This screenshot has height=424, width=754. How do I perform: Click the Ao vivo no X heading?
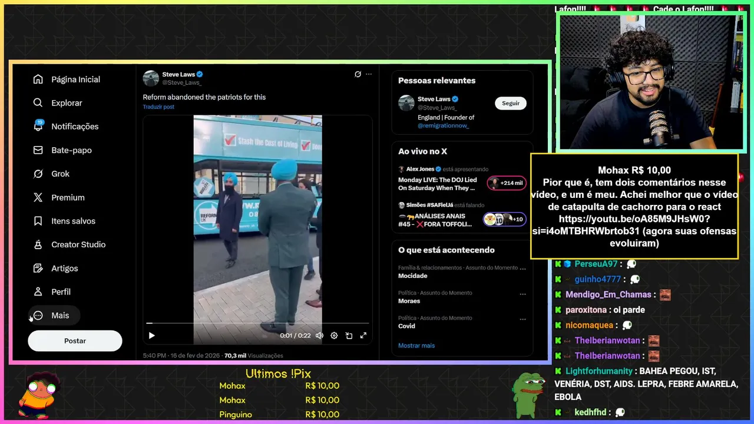[x=422, y=151]
